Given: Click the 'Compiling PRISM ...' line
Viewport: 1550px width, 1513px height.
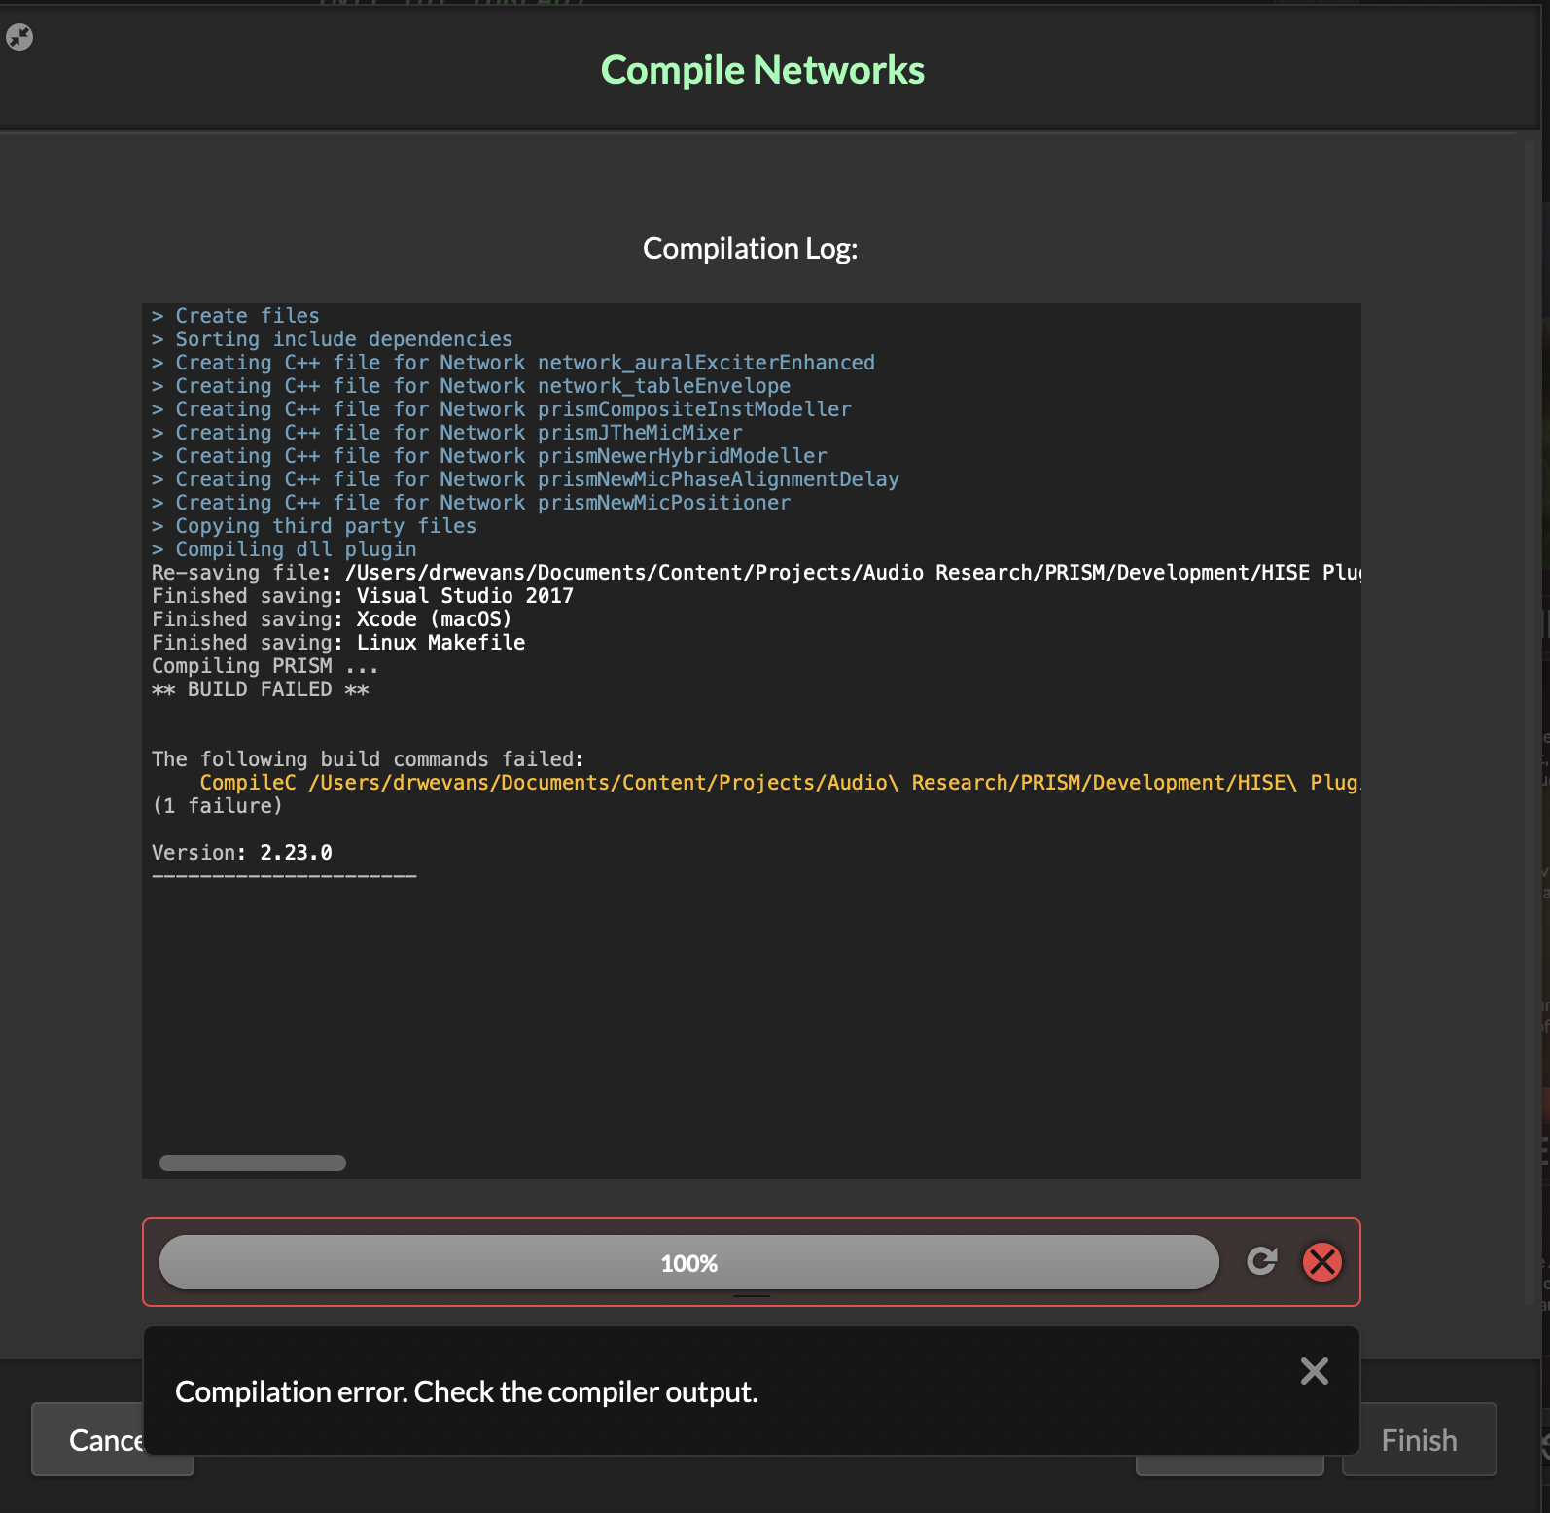Looking at the screenshot, I should 264,666.
